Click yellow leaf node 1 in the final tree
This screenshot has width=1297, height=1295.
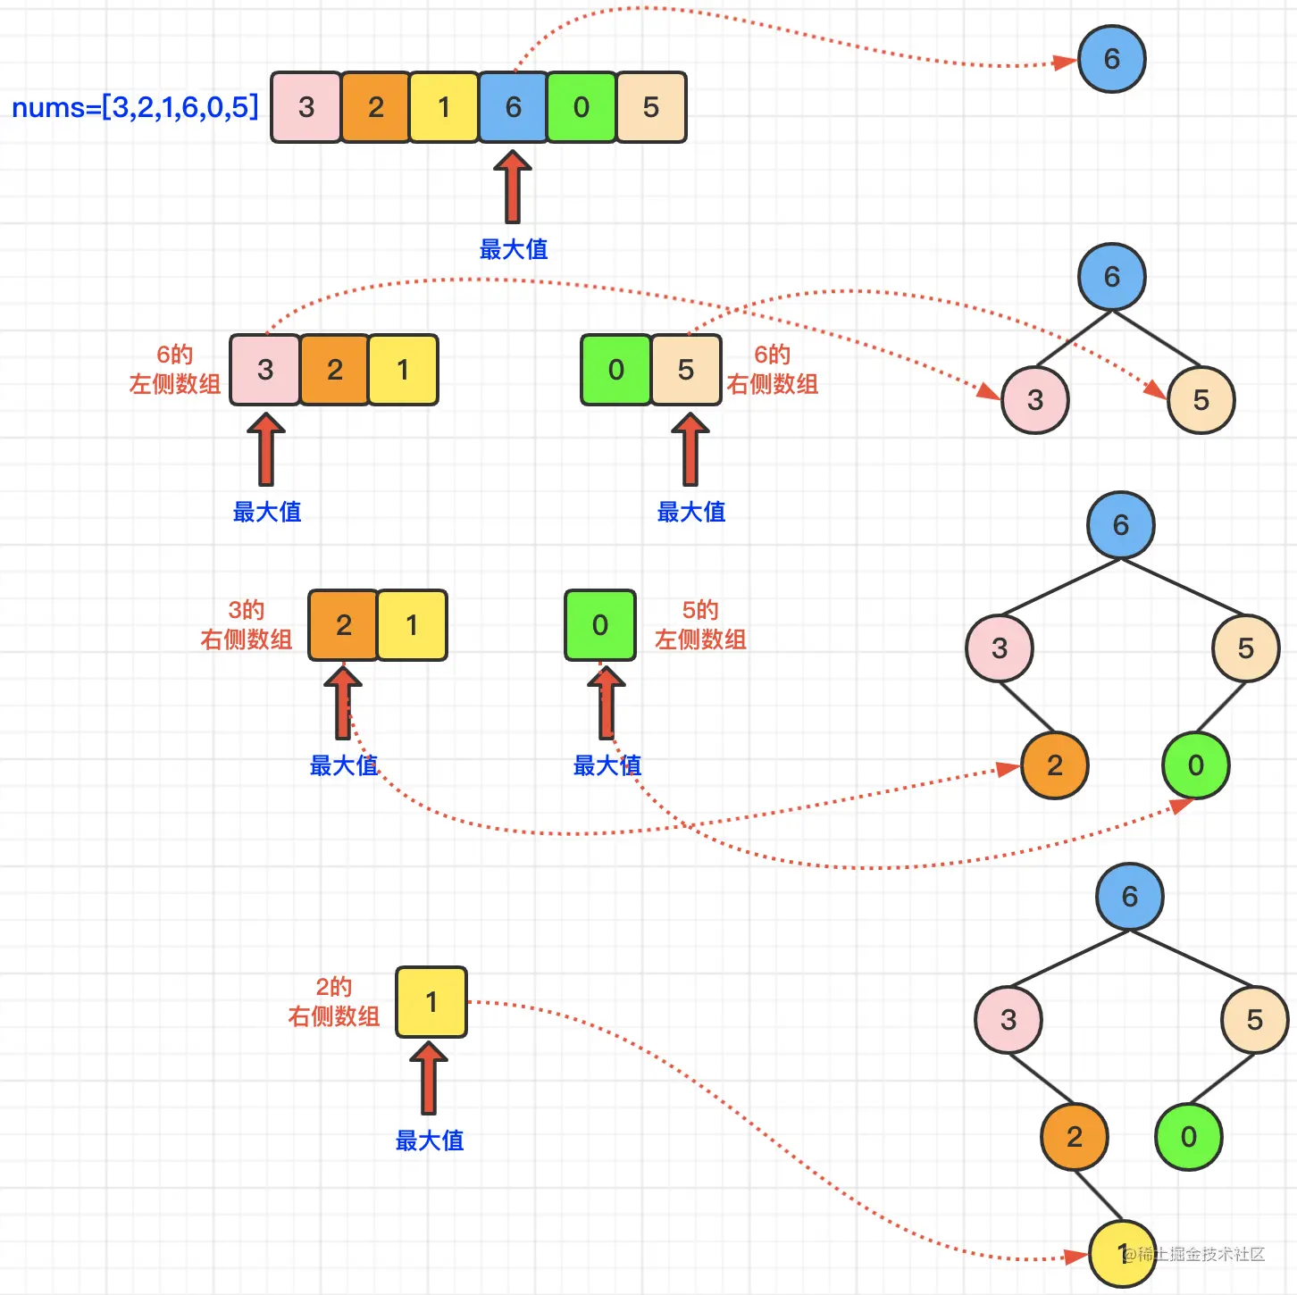click(x=1123, y=1254)
